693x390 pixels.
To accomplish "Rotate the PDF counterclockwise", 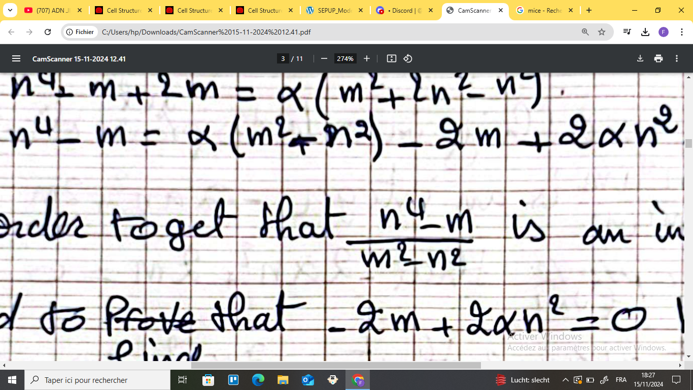I will click(x=408, y=58).
